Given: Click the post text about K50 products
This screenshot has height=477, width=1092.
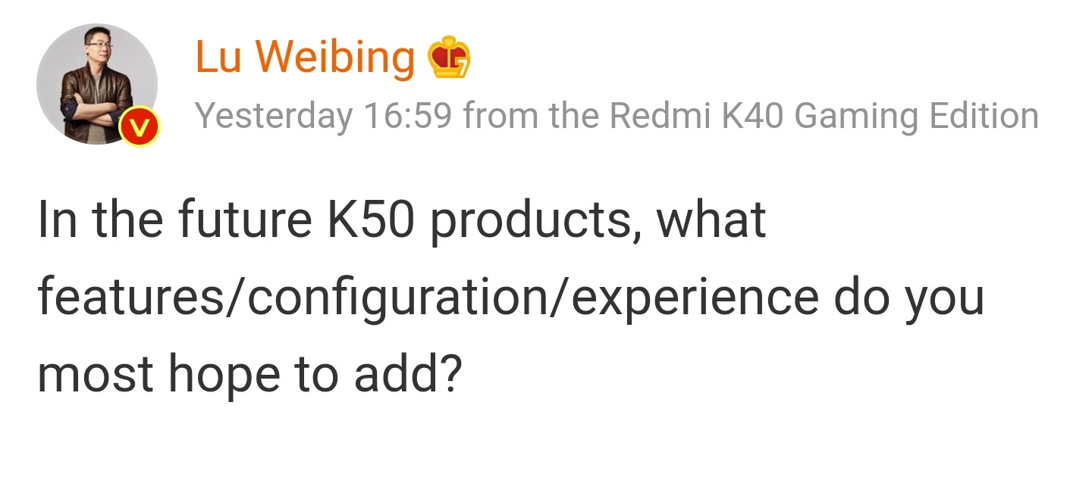Looking at the screenshot, I should (x=402, y=220).
